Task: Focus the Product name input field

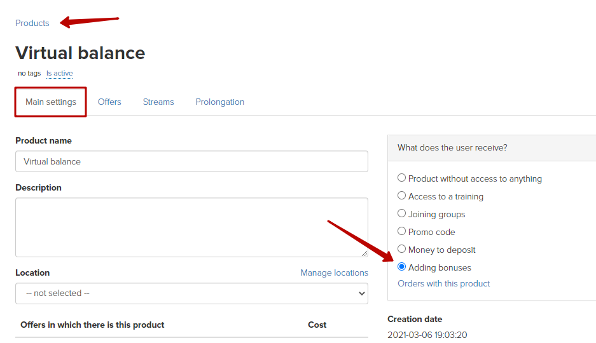Action: click(x=191, y=161)
